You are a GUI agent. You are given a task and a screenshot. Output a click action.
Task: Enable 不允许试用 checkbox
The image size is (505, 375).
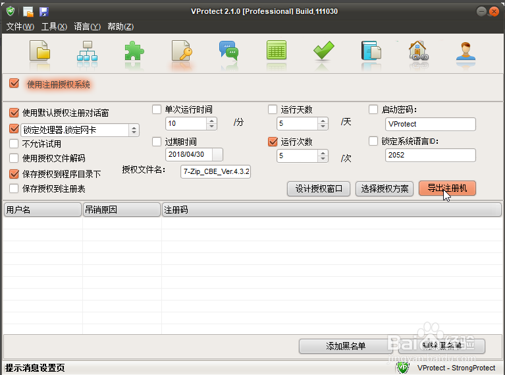[x=14, y=143]
